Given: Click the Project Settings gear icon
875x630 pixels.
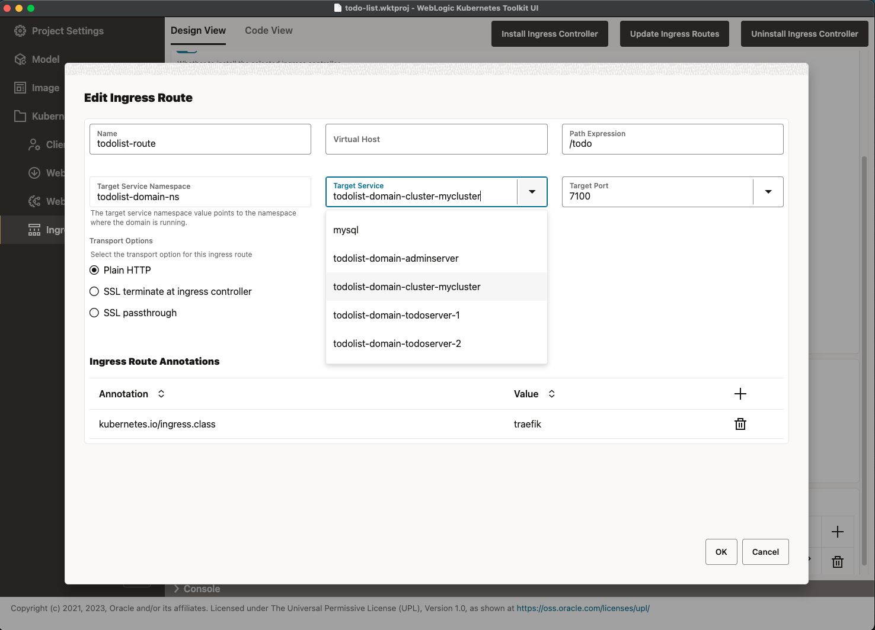Looking at the screenshot, I should point(20,31).
